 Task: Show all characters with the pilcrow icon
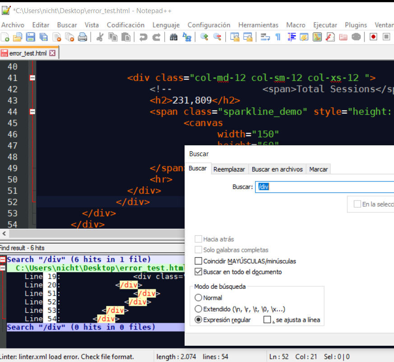point(278,37)
